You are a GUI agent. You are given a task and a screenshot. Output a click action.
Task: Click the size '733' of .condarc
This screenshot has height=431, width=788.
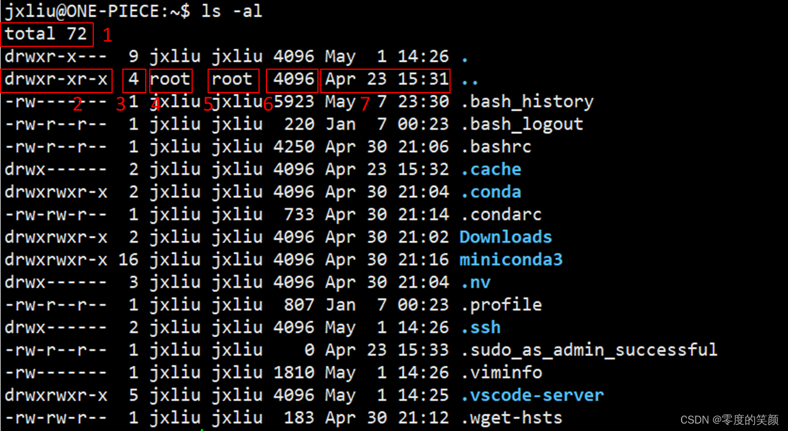click(299, 215)
